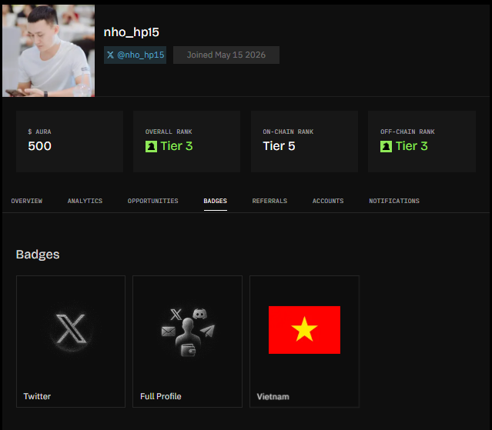Click the envelope icon in Full Profile badge
492x430 pixels.
coord(169,332)
